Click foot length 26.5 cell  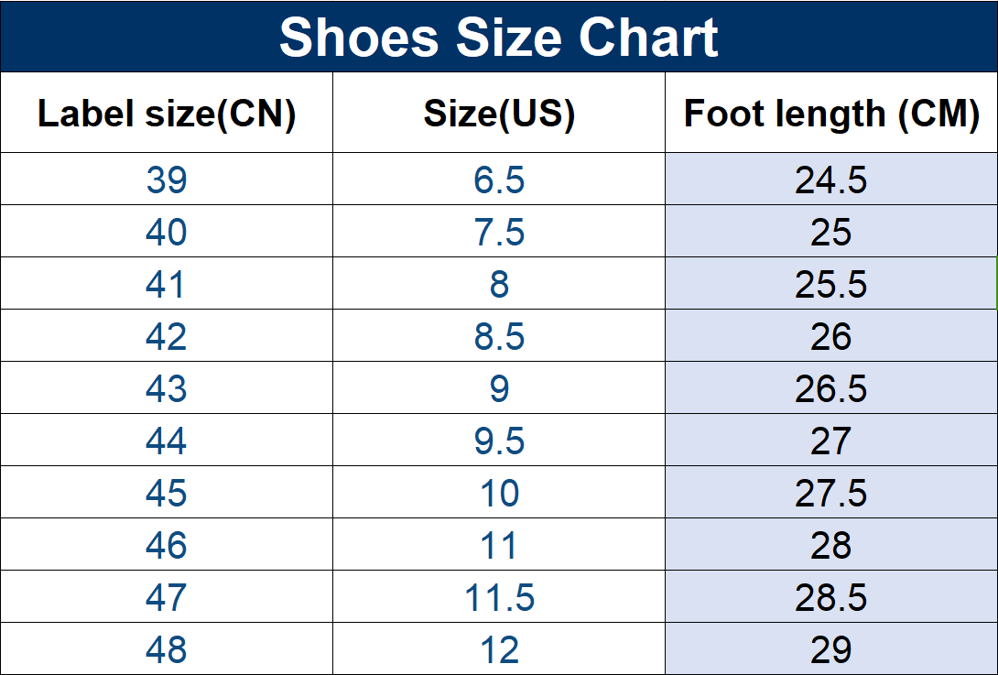(831, 388)
